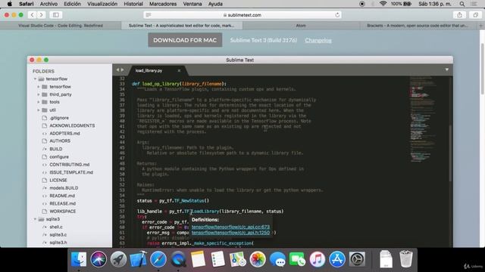Open the Archivo menu
Viewport: 485px width, 272px height.
(x=48, y=4)
